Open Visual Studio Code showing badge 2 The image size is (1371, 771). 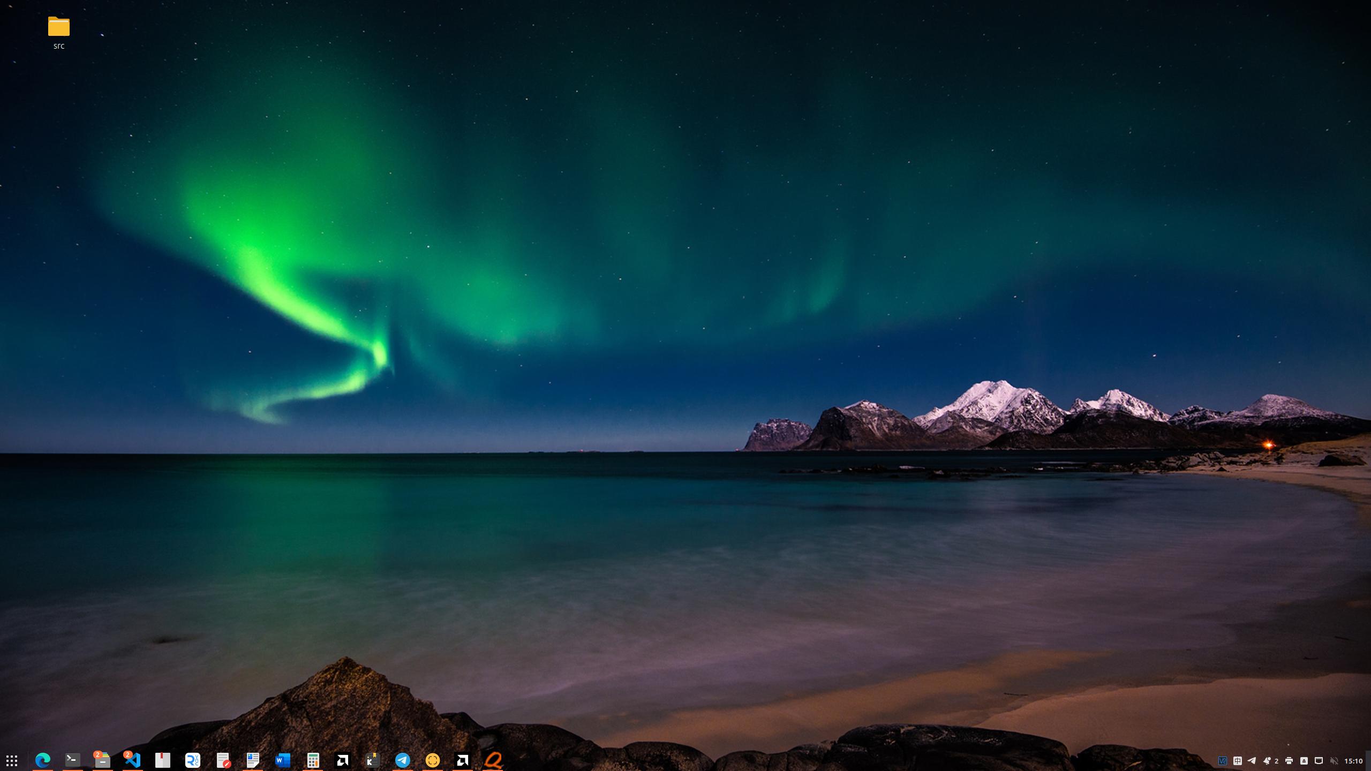[x=133, y=760]
